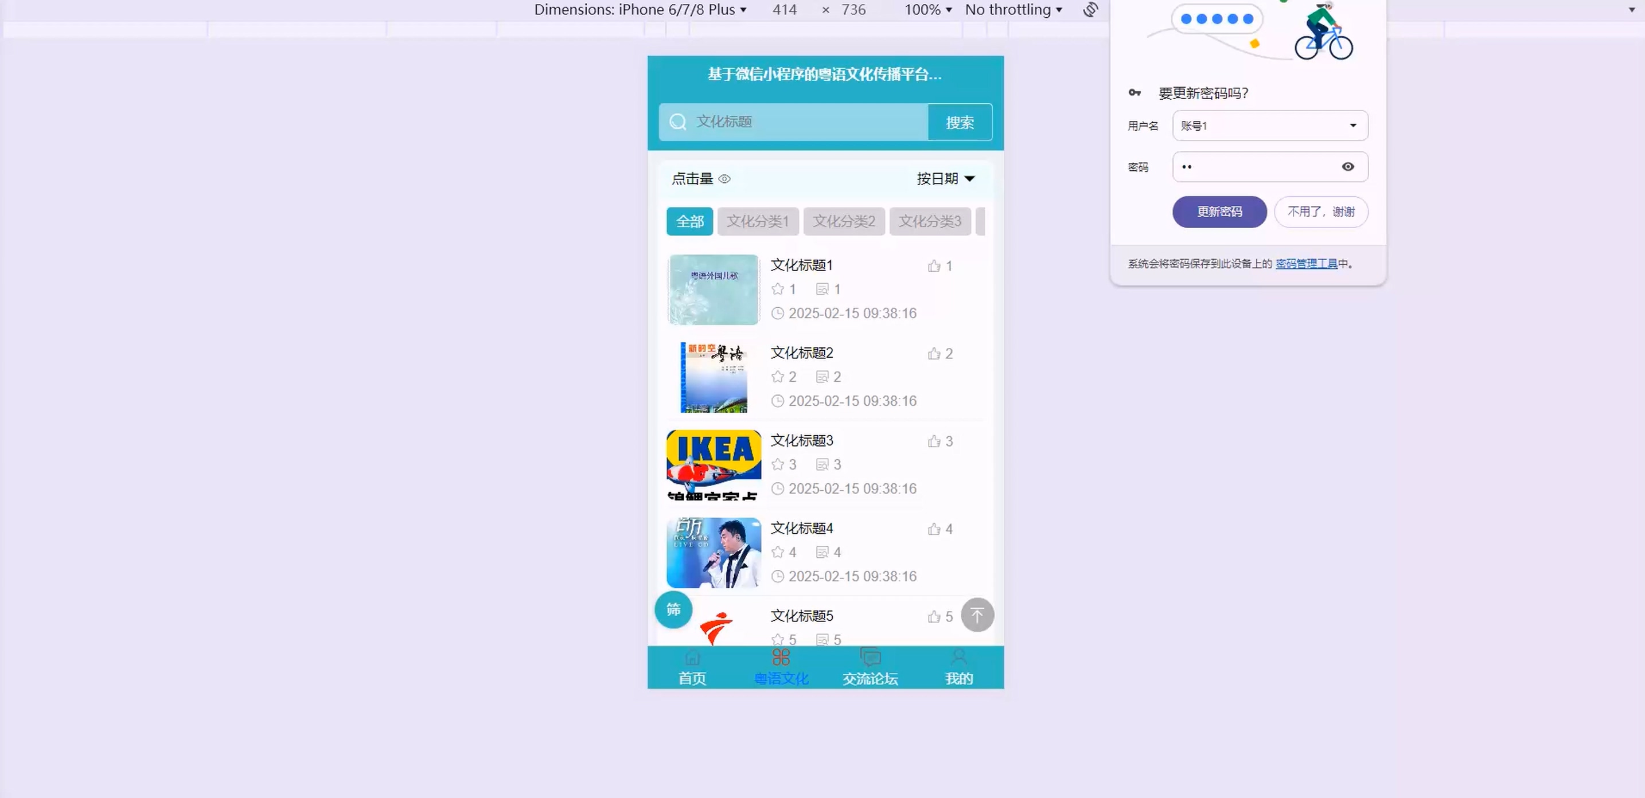The image size is (1645, 798).
Task: Click the comment icon on 文化标题3
Action: pyautogui.click(x=822, y=465)
